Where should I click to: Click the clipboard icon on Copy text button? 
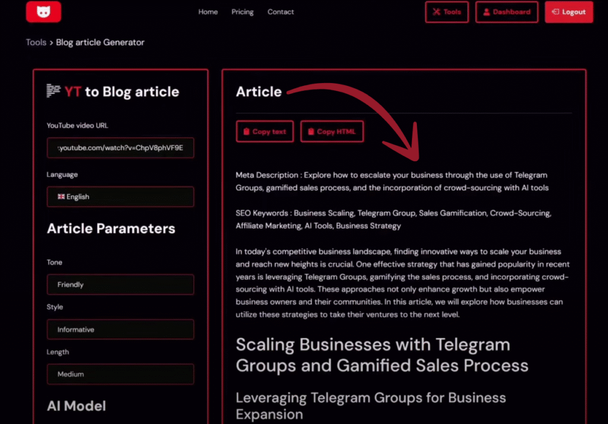click(246, 131)
